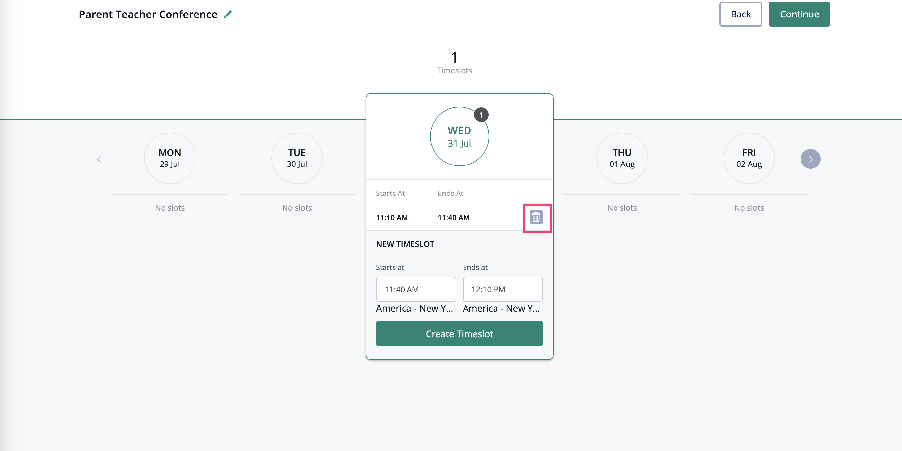The width and height of the screenshot is (902, 451).
Task: Click the existing 11:10 AM start time
Action: click(392, 218)
